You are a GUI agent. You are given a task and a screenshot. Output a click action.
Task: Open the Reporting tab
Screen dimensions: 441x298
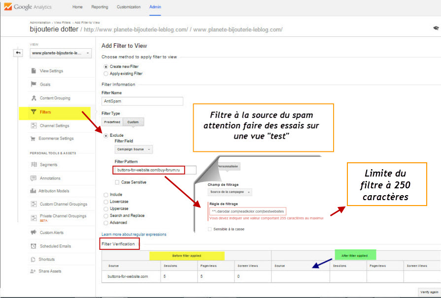(x=100, y=7)
